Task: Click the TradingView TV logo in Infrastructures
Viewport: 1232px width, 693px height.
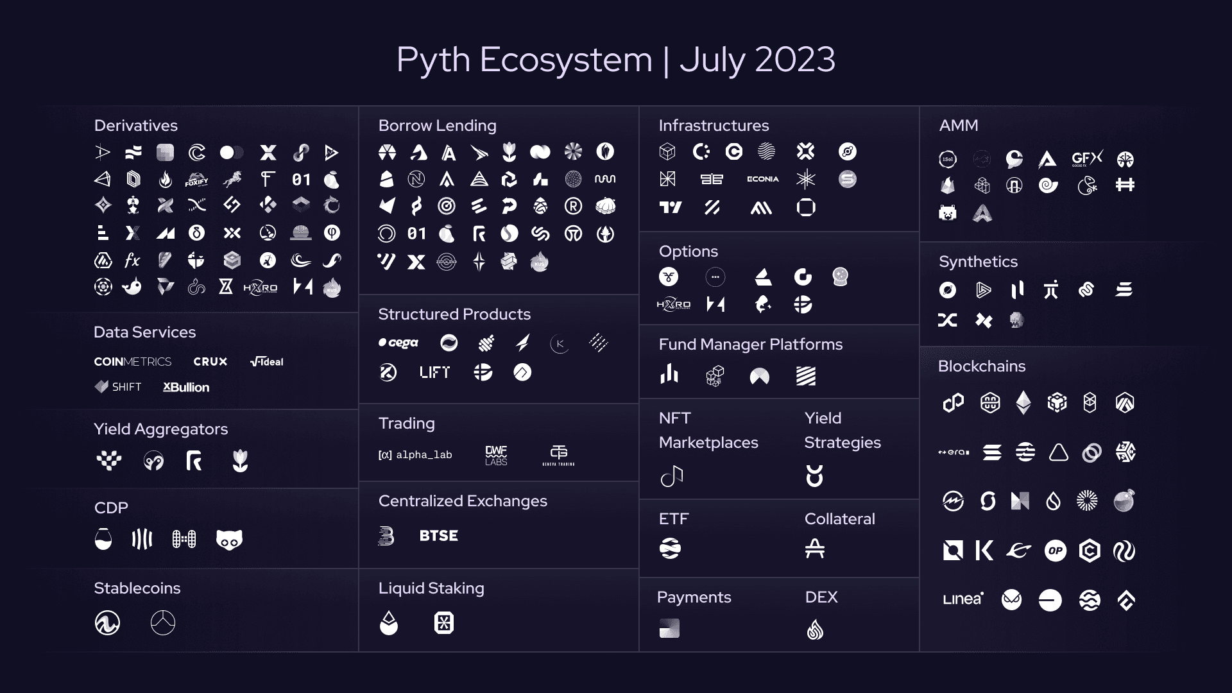Action: point(670,207)
